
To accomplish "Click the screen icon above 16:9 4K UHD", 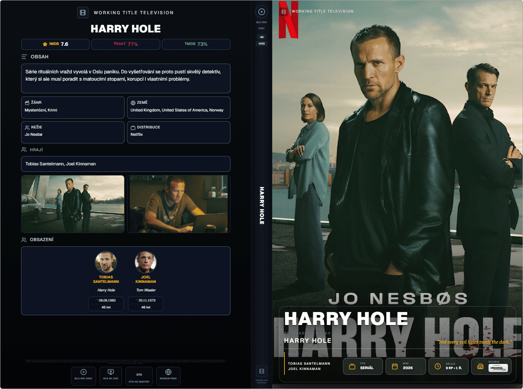I will coord(110,372).
